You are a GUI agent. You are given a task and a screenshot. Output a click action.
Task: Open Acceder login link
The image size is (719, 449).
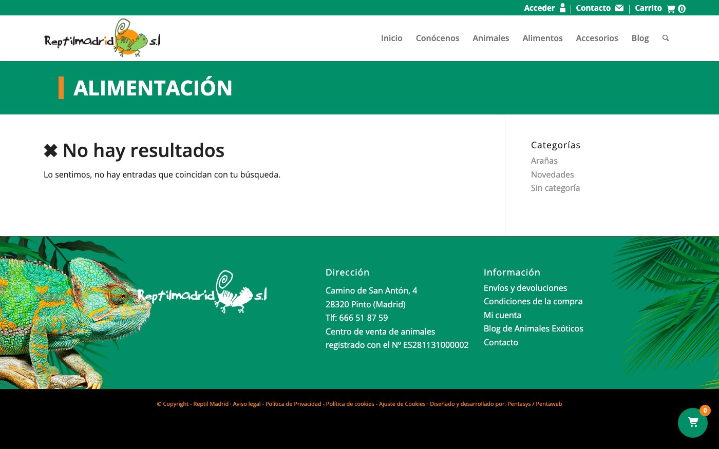539,8
